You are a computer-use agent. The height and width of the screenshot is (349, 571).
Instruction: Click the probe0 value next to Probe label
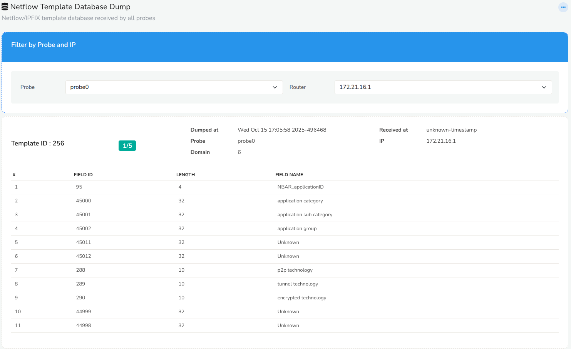[x=246, y=141]
